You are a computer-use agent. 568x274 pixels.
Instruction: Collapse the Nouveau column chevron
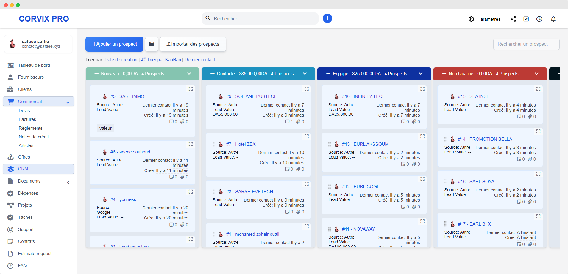coord(189,74)
